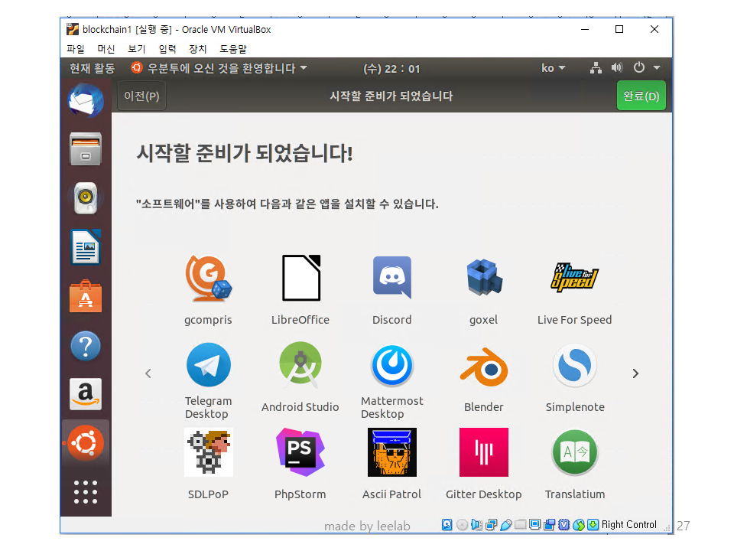Show all applications grid

(x=86, y=492)
